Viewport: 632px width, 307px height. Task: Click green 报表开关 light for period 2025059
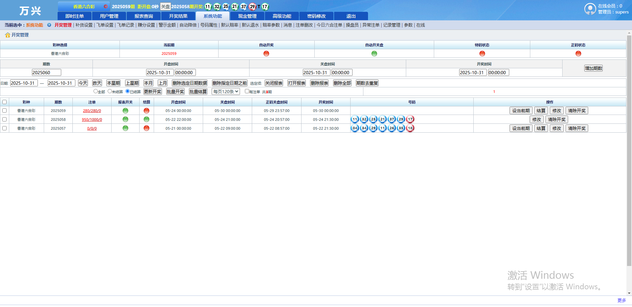coord(125,111)
